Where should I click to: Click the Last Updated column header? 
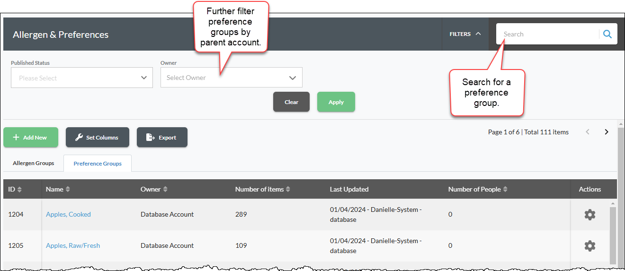point(349,189)
